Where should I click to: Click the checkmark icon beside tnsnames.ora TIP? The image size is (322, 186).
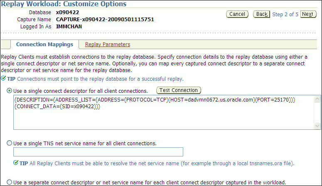tap(16, 163)
